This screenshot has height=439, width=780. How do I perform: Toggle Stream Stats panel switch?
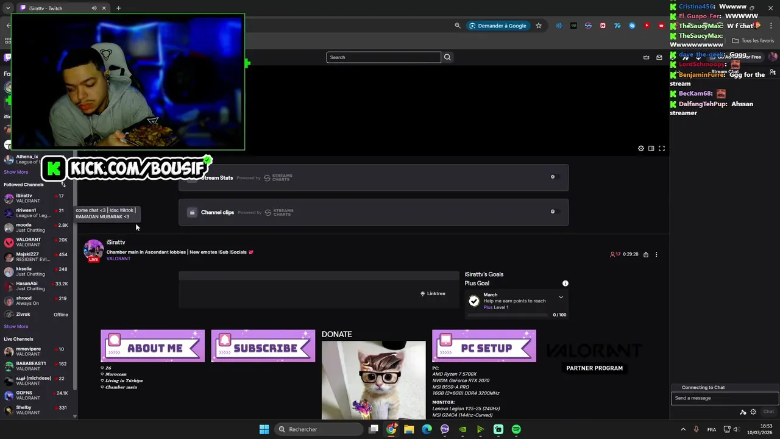coord(555,177)
